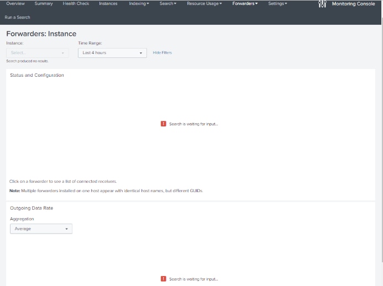The image size is (383, 286).
Task: Click the Forwarders: Instance heading
Action: point(41,34)
